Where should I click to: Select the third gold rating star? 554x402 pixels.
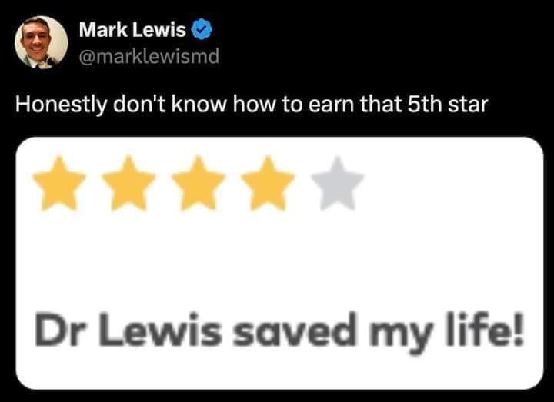click(x=199, y=184)
